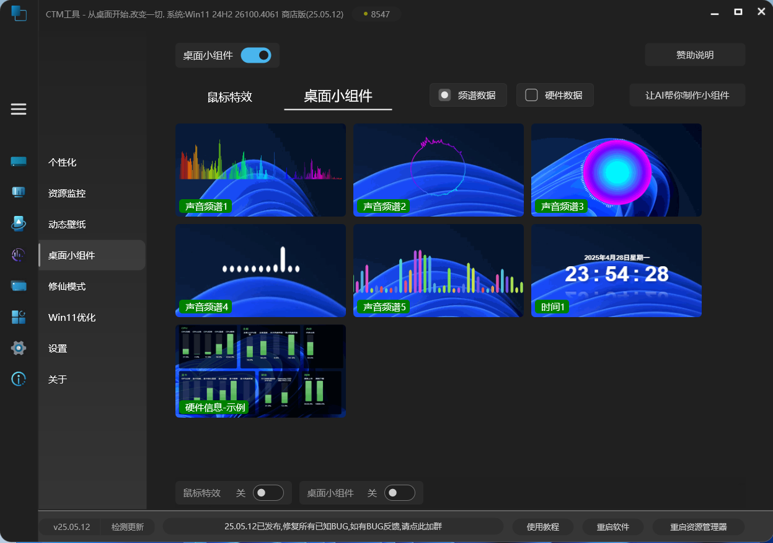Open 关于 in the sidebar

(x=92, y=379)
